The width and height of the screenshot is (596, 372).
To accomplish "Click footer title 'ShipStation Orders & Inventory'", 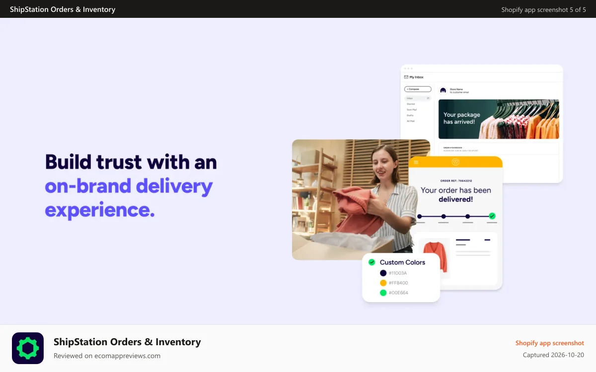I will 127,342.
